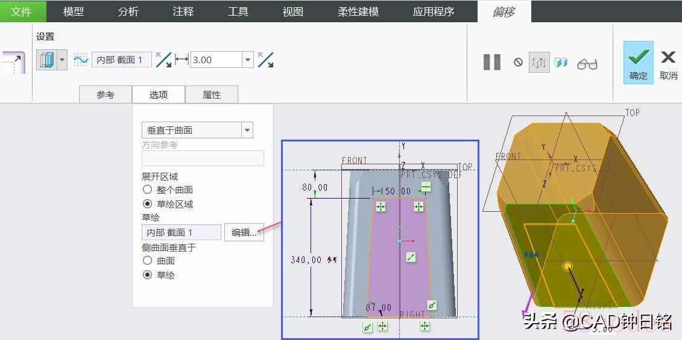Click the 编辑... sketch button
This screenshot has width=682, height=340.
click(244, 232)
